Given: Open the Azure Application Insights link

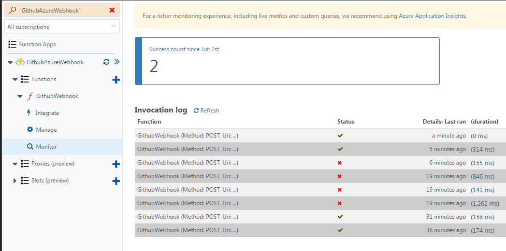Looking at the screenshot, I should [433, 16].
